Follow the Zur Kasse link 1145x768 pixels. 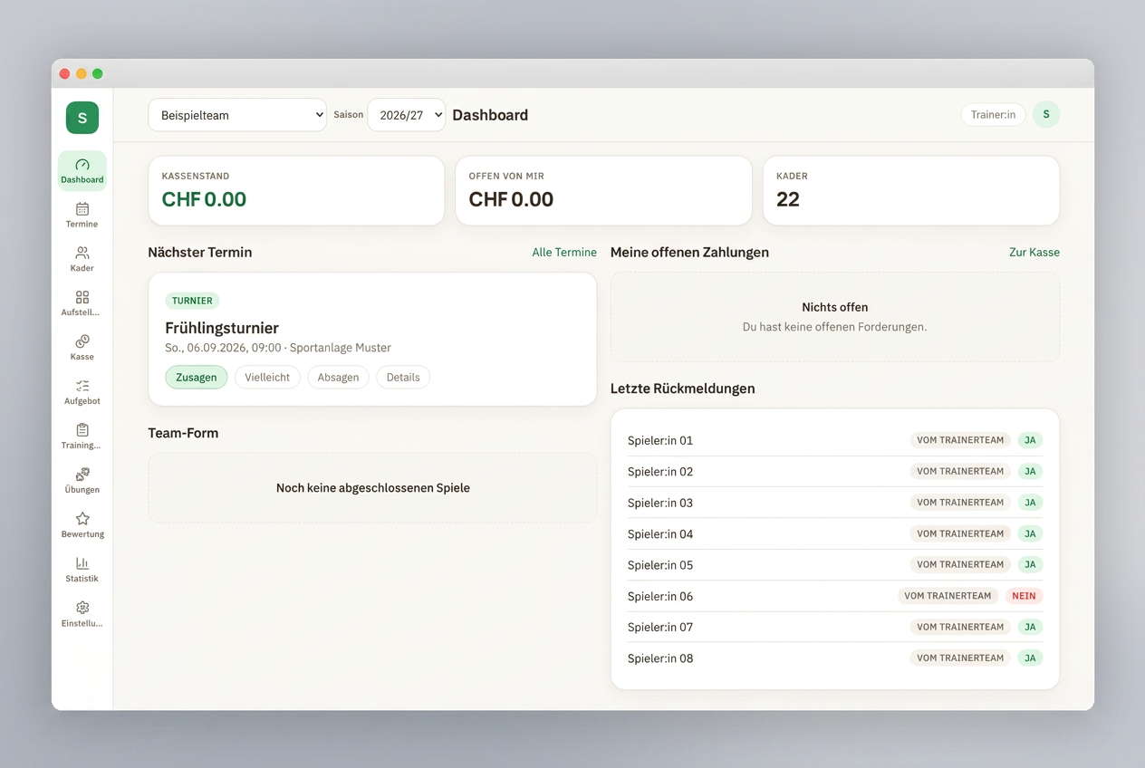[1034, 253]
